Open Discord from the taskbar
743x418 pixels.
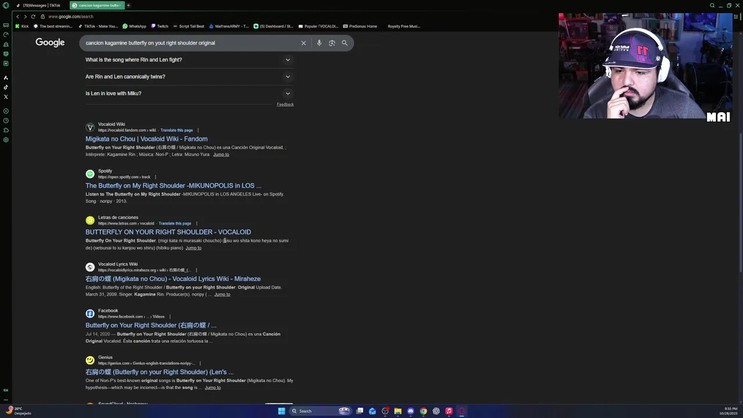tap(410, 411)
